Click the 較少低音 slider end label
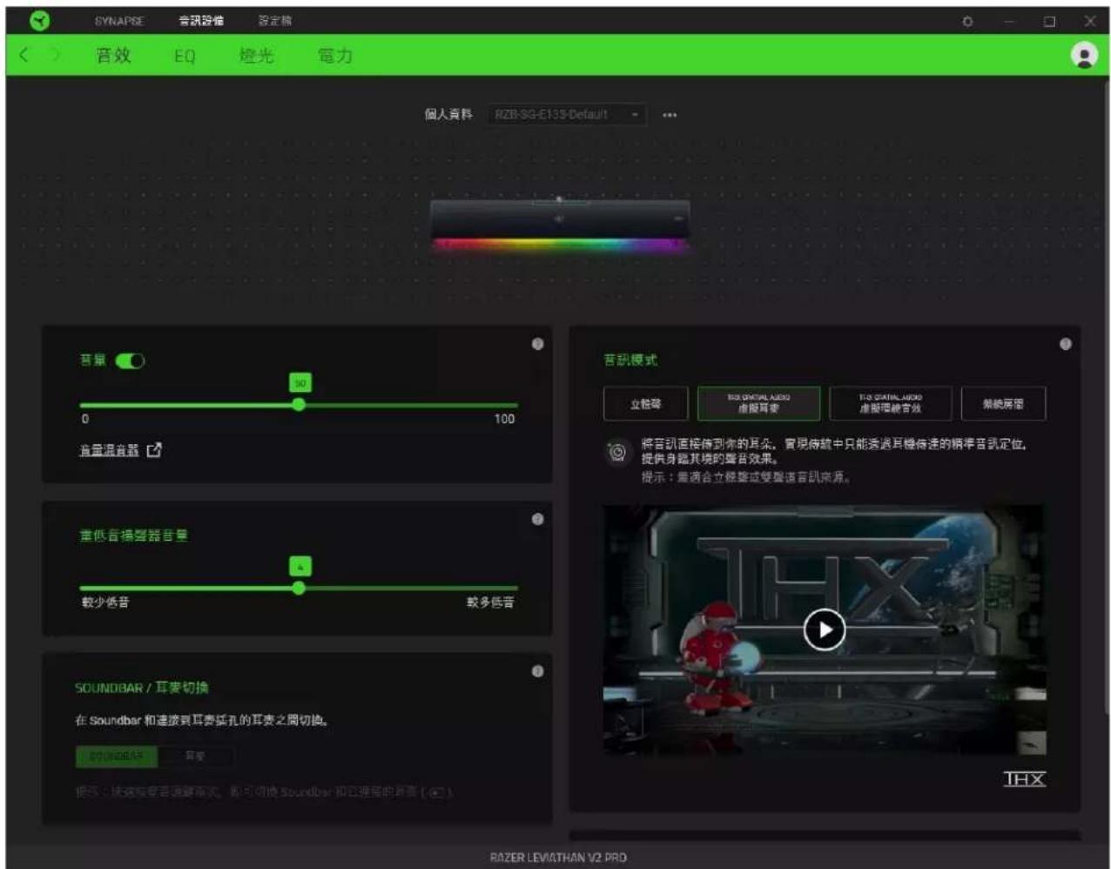 point(105,603)
